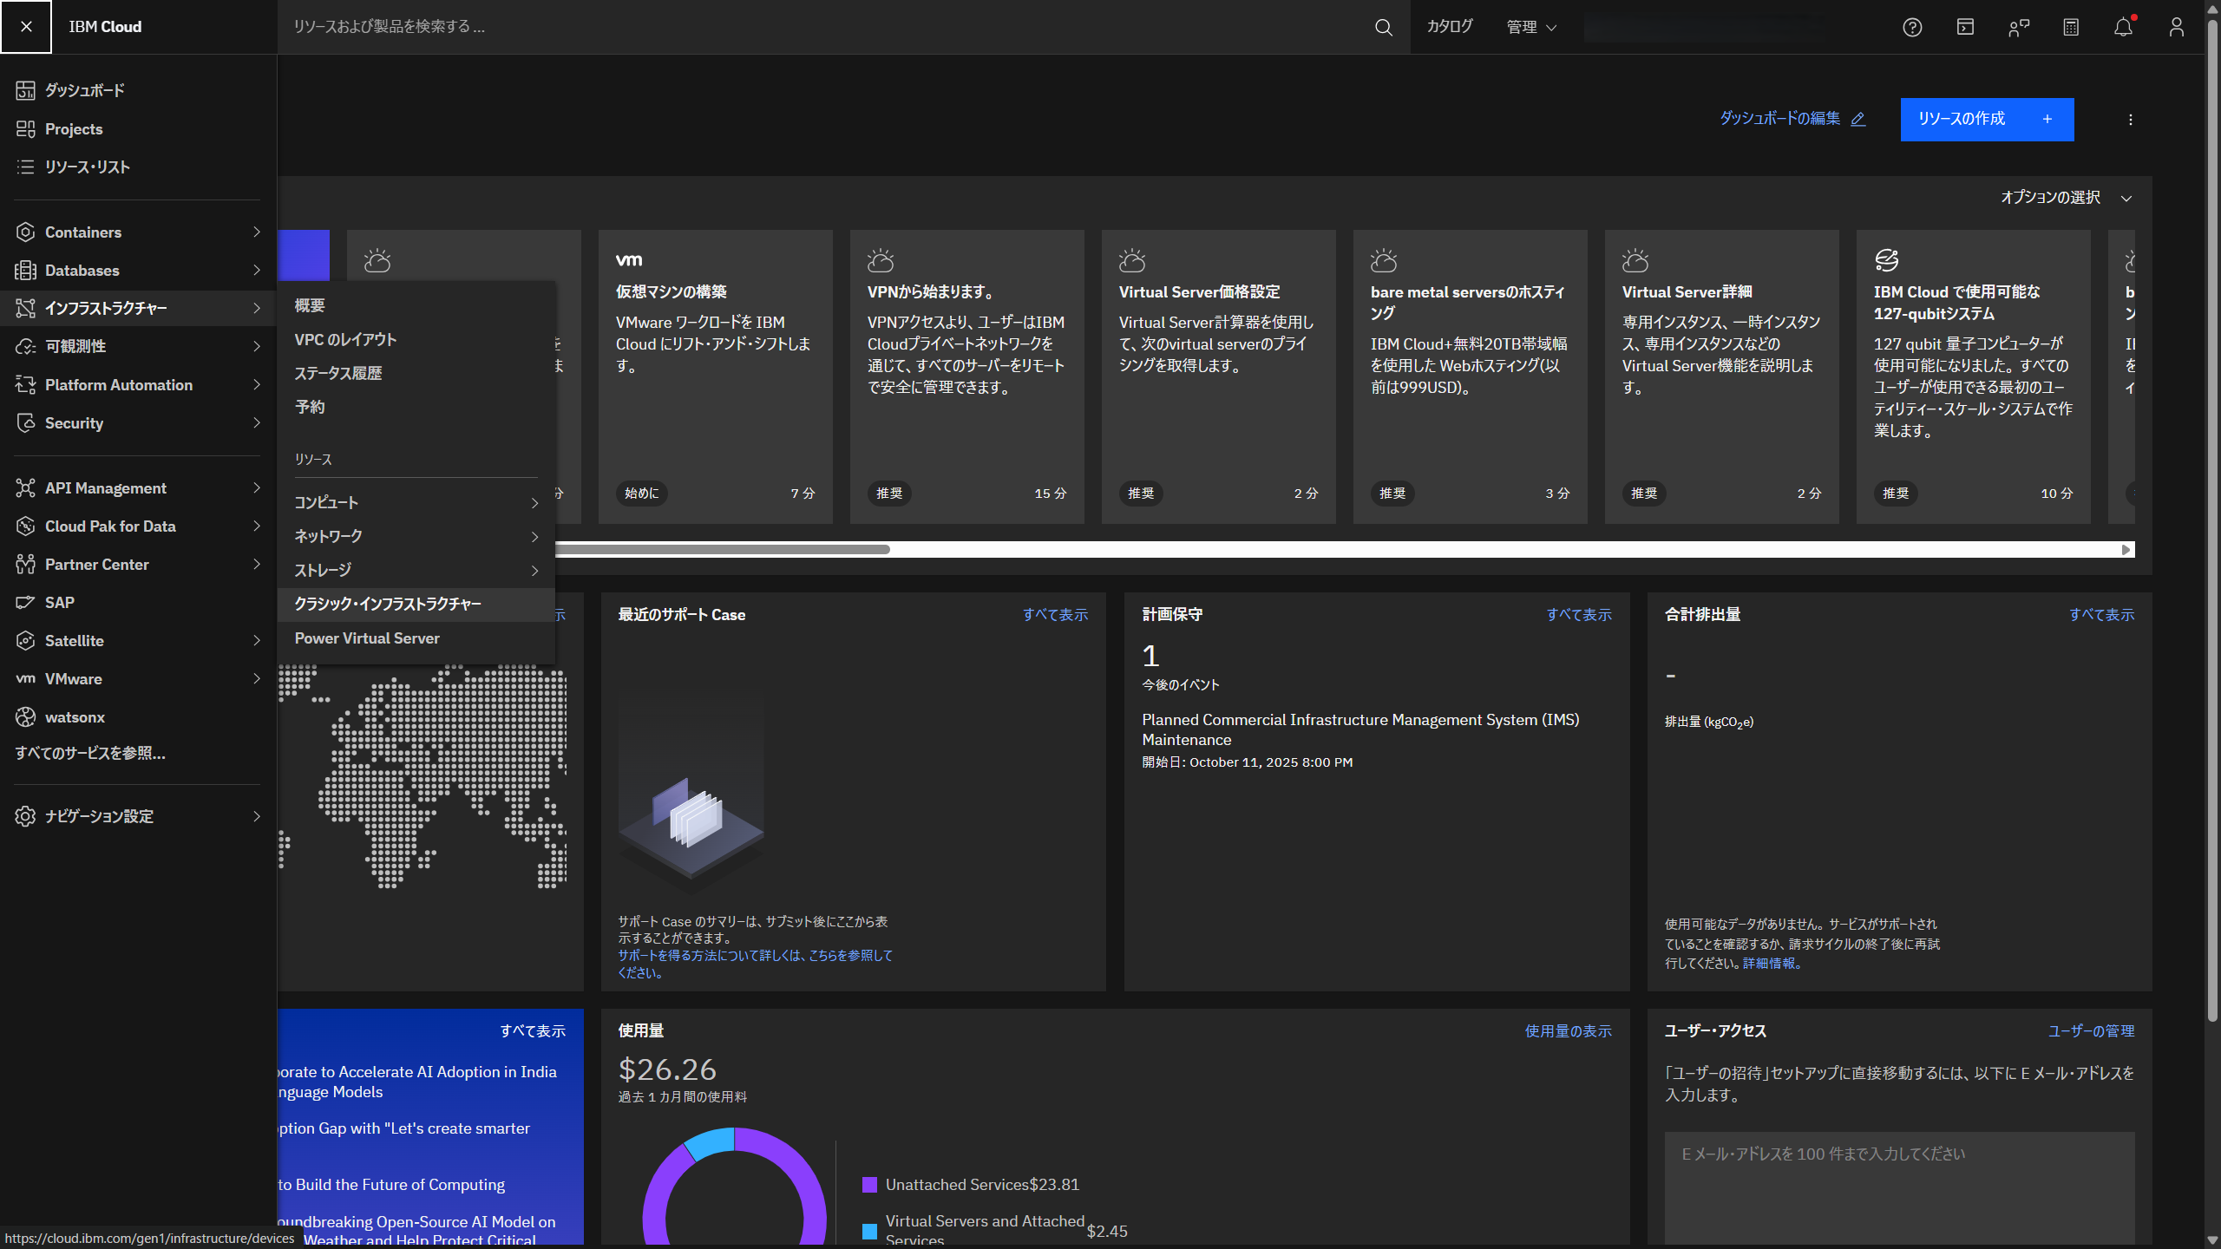Click the リソースの作成 button

(1987, 120)
